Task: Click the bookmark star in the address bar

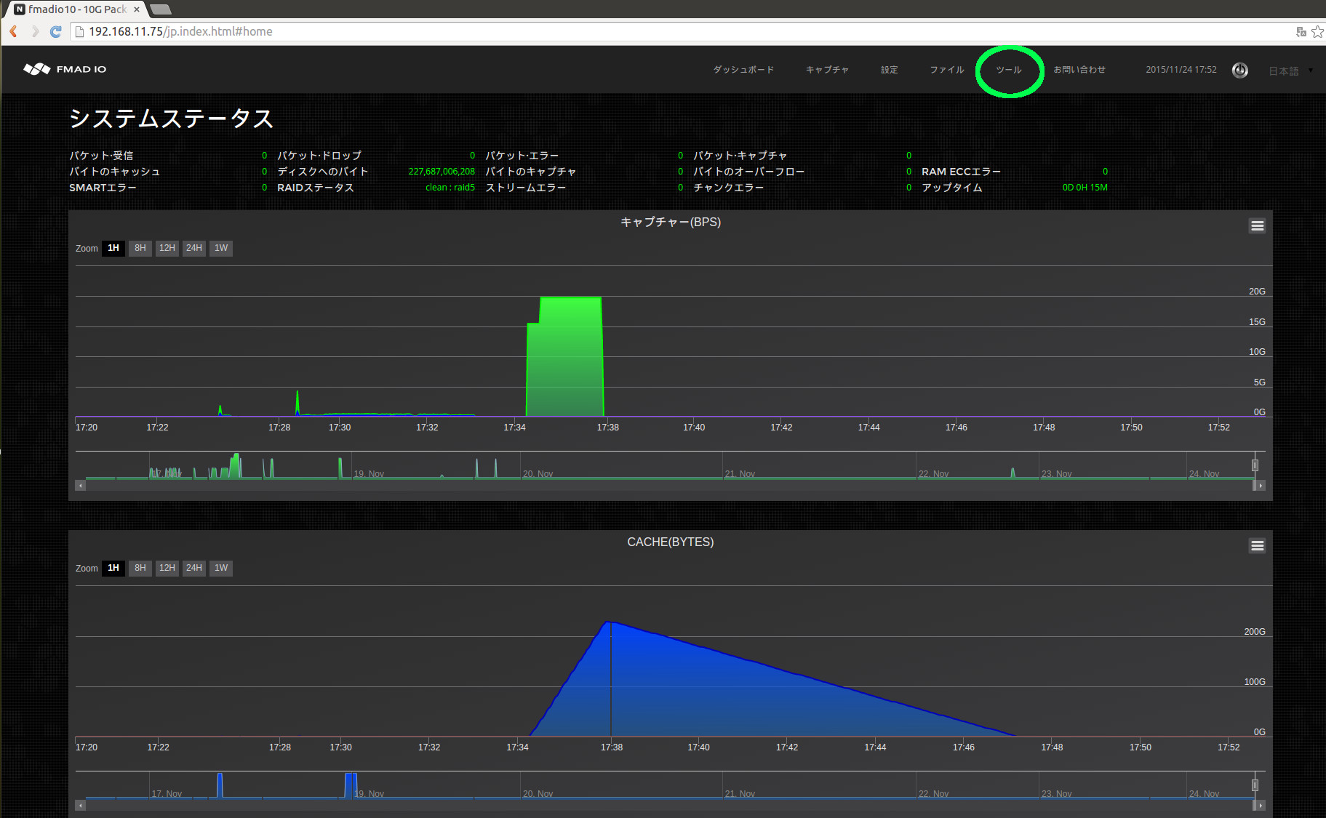Action: click(1319, 31)
